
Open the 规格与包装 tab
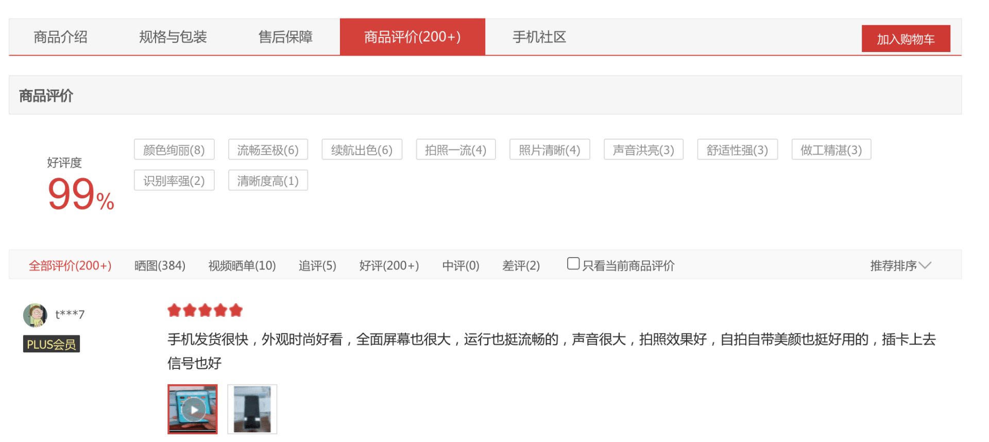tap(173, 37)
